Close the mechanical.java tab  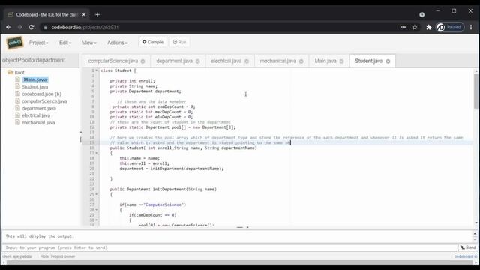tap(301, 61)
